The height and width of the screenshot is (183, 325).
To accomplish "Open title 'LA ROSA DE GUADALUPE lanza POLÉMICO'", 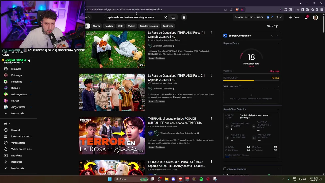I will point(176,164).
